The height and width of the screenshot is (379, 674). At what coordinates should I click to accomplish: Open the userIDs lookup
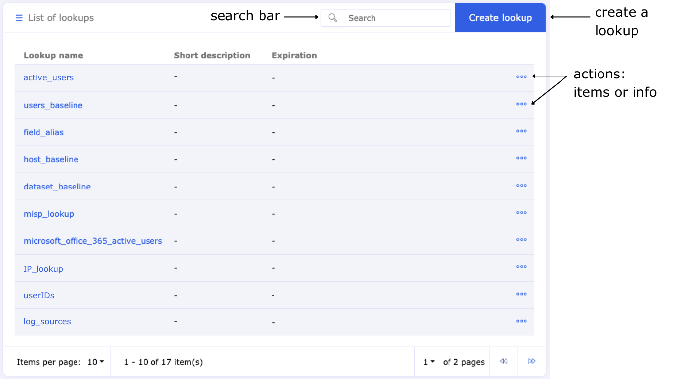(39, 295)
